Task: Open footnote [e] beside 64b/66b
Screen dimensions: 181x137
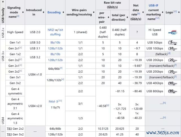Action: (x=61, y=68)
